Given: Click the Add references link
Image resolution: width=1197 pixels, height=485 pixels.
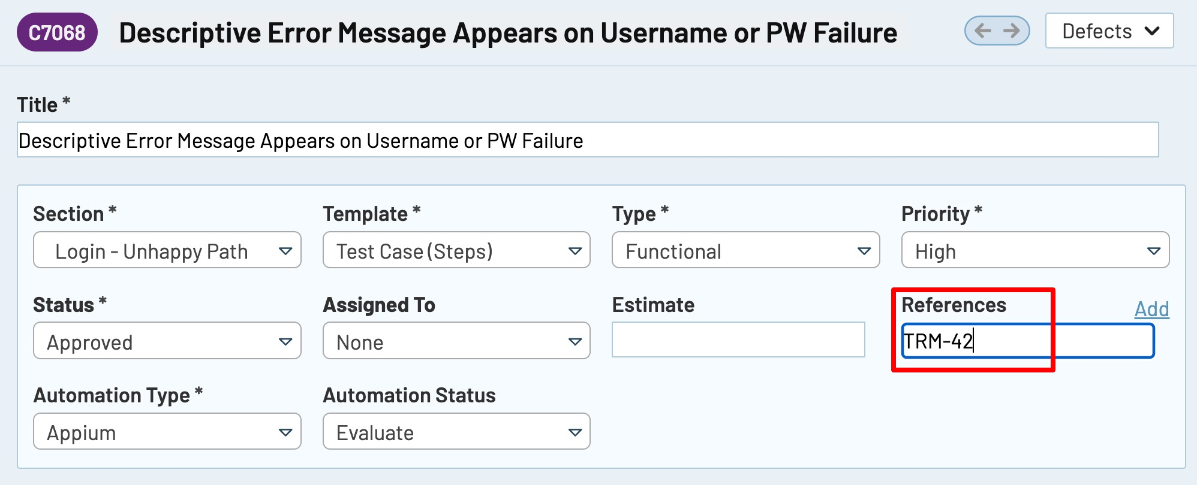Looking at the screenshot, I should click(1151, 309).
